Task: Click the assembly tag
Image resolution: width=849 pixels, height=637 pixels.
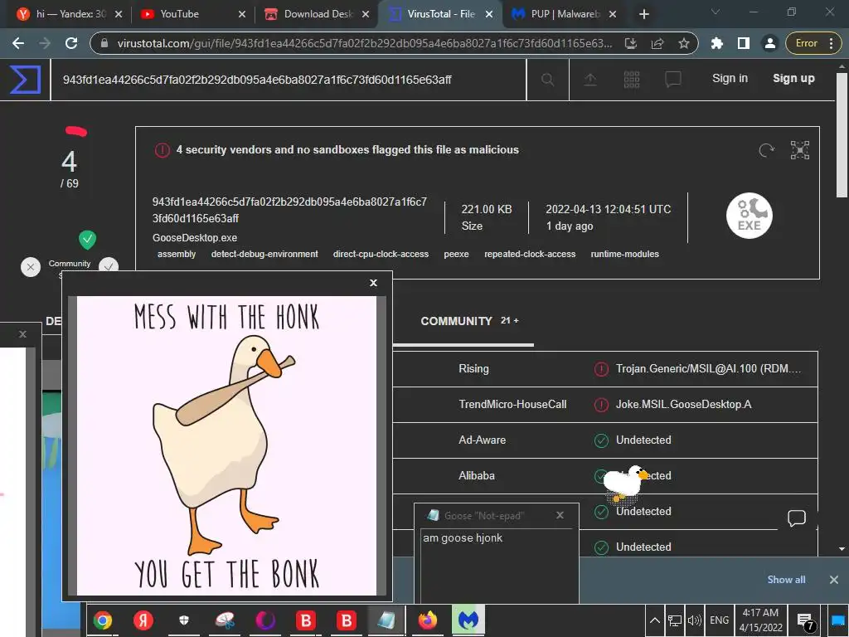Action: 177,254
